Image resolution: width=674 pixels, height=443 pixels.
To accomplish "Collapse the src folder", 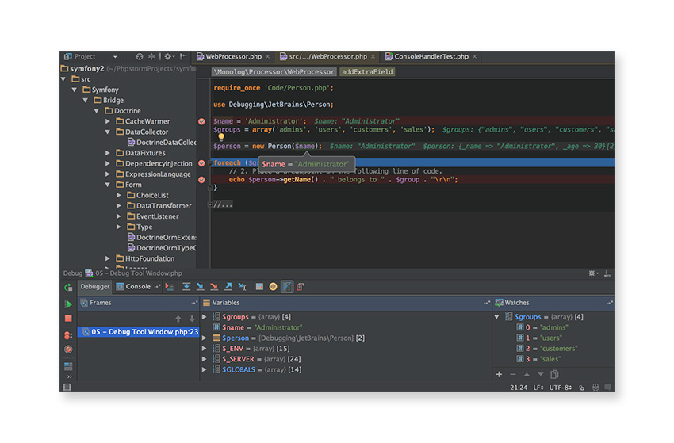I will coord(63,79).
